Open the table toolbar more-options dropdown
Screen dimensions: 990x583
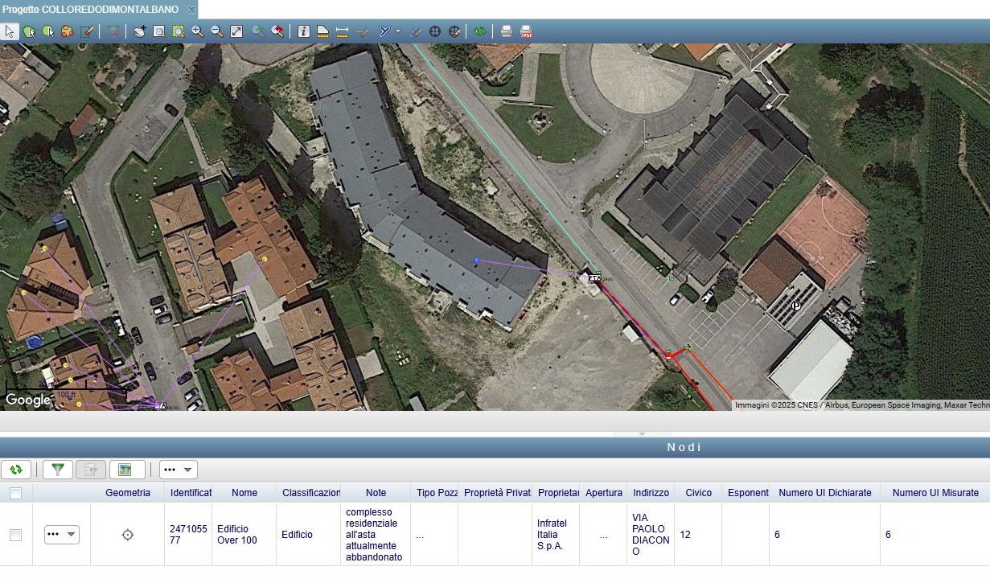178,470
